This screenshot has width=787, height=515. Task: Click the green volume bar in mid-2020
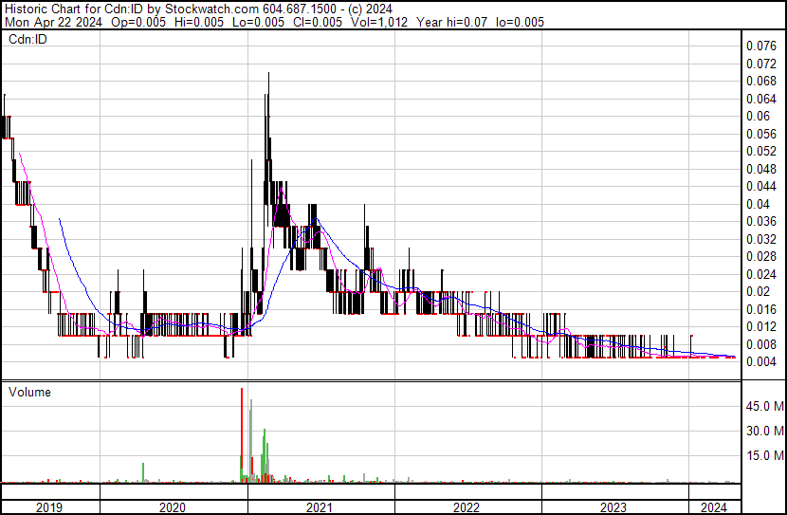[143, 472]
